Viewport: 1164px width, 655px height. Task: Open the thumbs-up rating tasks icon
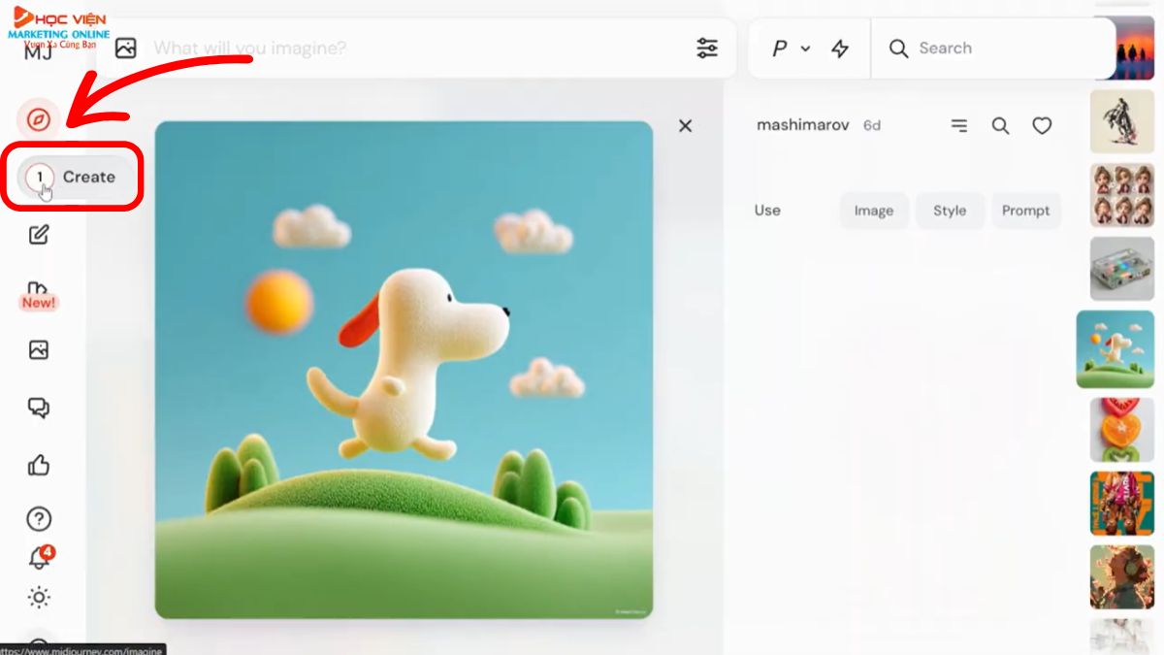tap(39, 466)
